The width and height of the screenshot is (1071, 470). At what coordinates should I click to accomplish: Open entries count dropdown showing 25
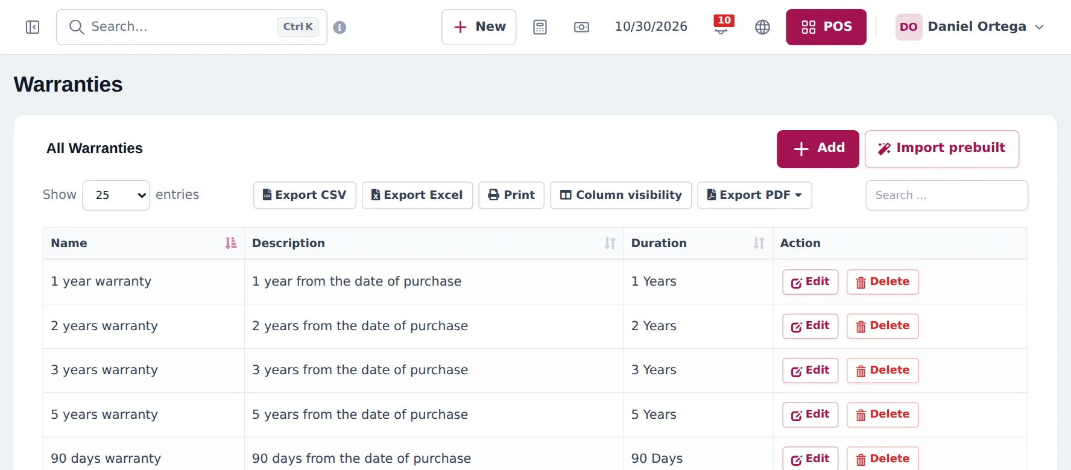tap(116, 195)
